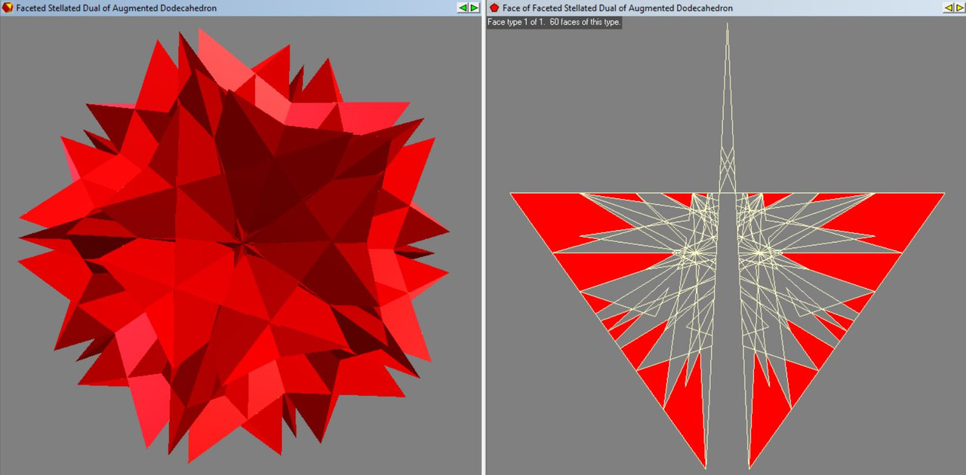The image size is (966, 475).
Task: Click the yellow left arrow in the face window
Action: coord(948,8)
